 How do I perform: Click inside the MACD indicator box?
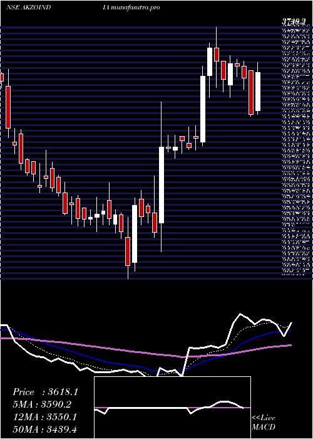172,408
